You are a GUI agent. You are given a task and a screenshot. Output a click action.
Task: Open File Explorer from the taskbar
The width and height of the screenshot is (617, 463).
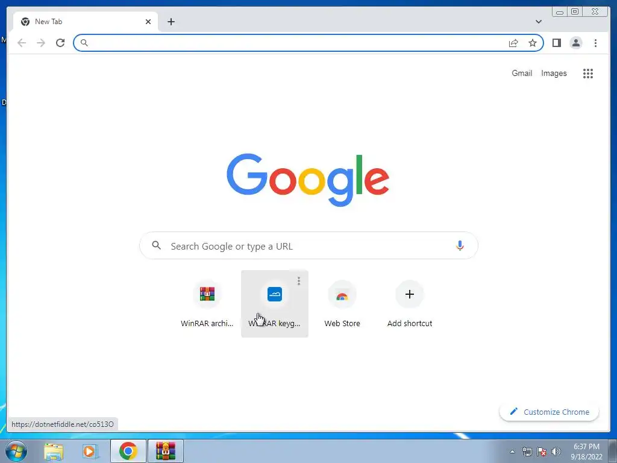(x=54, y=451)
